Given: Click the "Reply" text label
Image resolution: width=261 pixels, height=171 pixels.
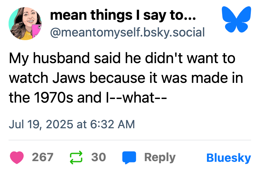Looking at the screenshot, I should click(x=160, y=158).
